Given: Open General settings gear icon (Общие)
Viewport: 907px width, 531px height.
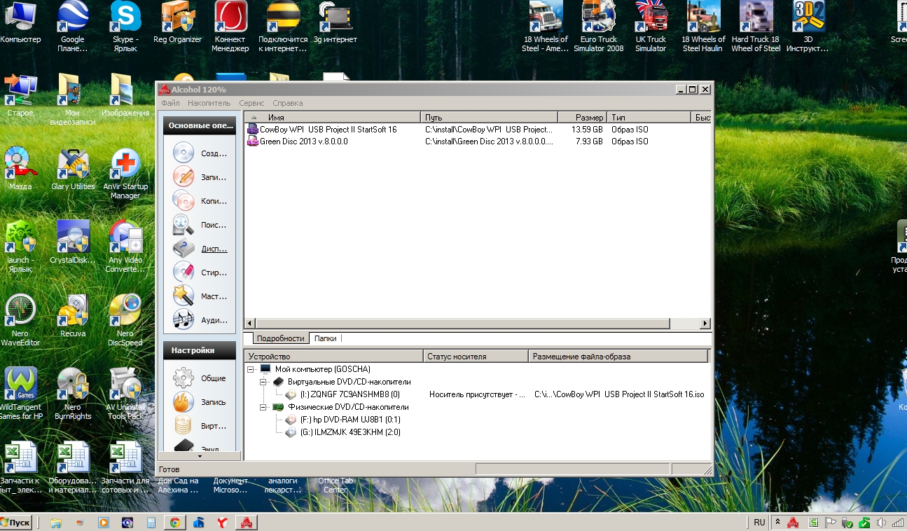Looking at the screenshot, I should (x=184, y=378).
